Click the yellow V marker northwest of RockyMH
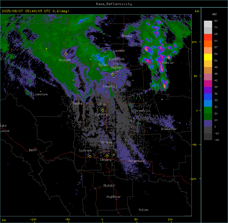Screen dimensions: 228x223 [x=46, y=49]
